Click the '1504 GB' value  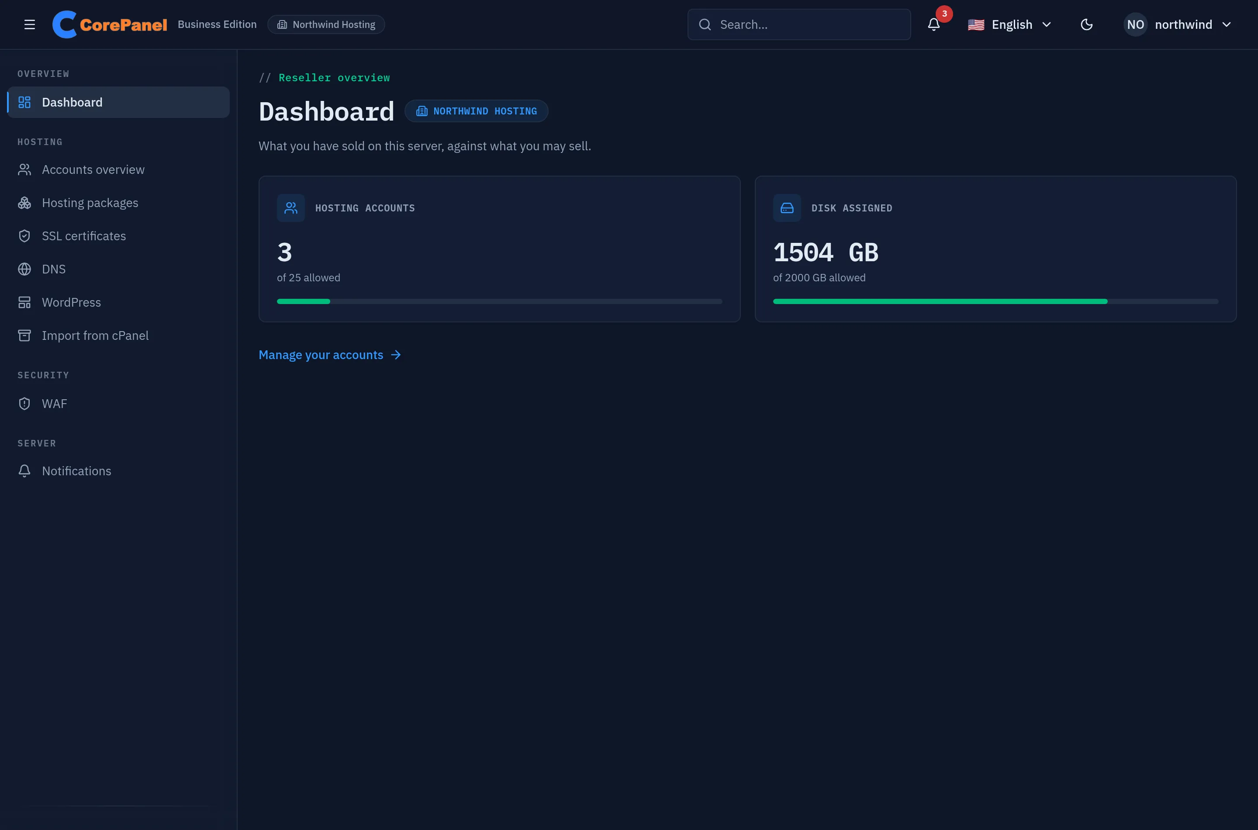click(x=826, y=252)
